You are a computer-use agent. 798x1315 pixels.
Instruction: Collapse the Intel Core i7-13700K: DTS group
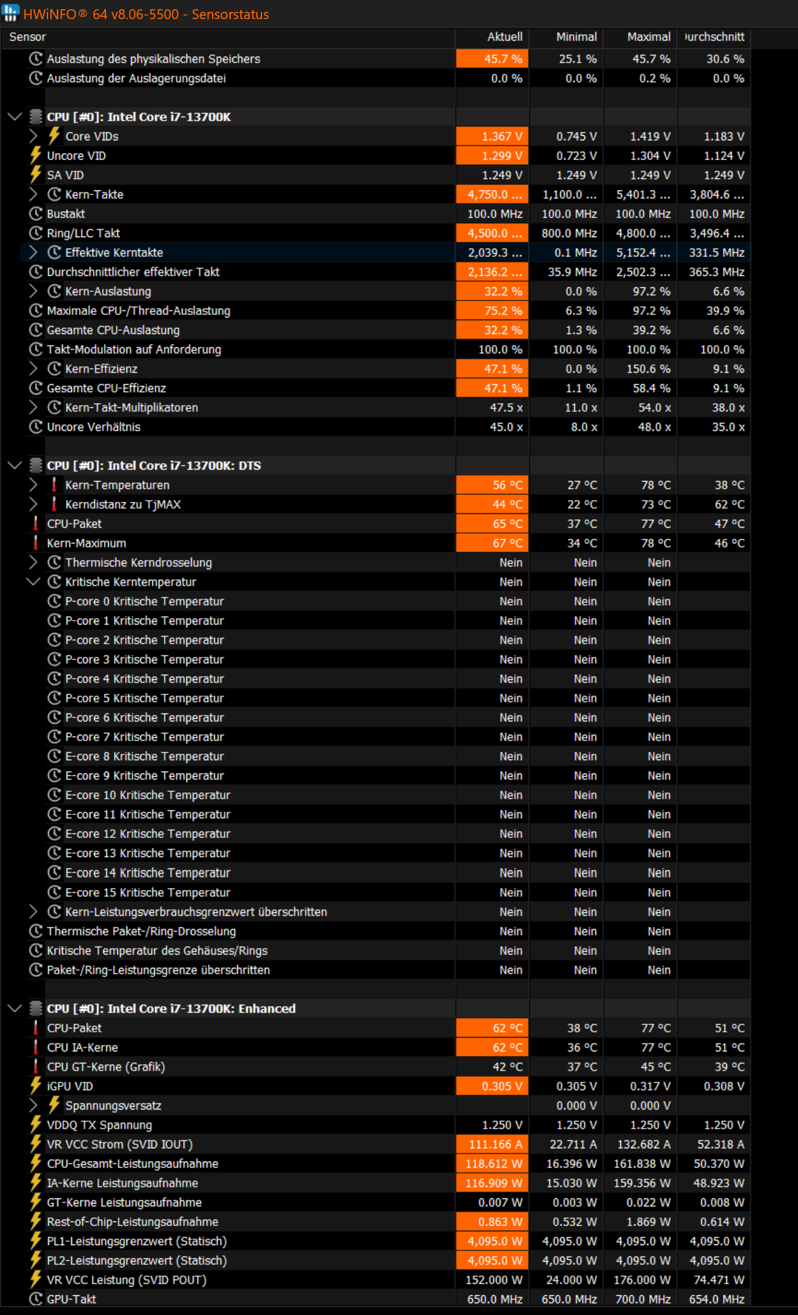click(x=14, y=465)
